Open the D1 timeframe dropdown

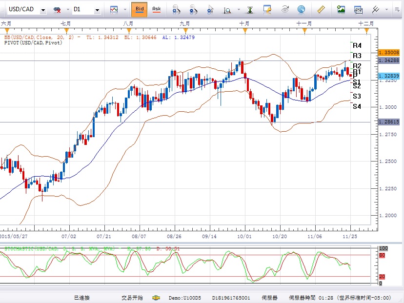click(97, 10)
